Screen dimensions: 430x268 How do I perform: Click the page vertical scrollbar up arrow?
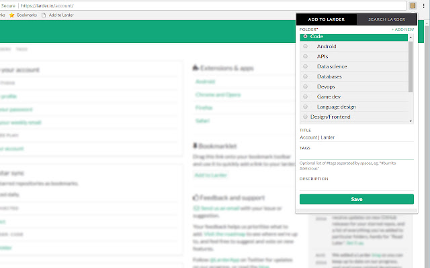(x=427, y=23)
